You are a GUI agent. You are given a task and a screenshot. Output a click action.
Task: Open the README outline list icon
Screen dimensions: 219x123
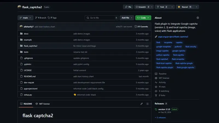(147, 104)
